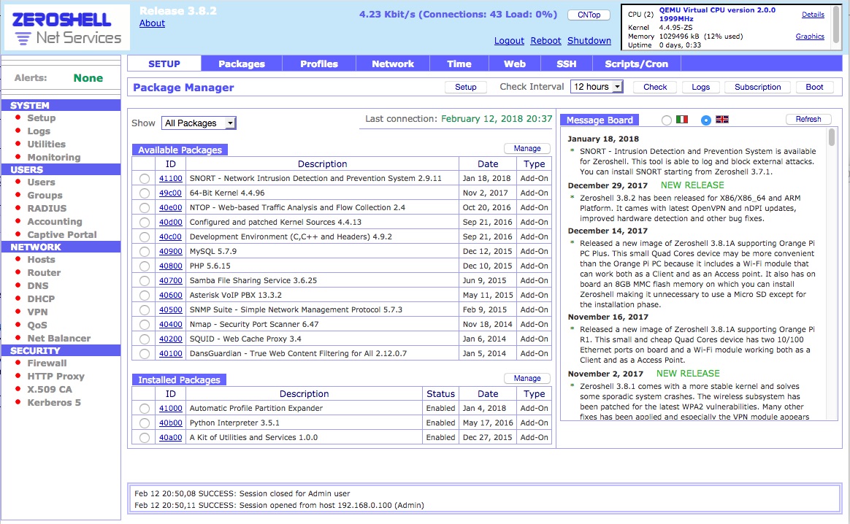Select the radio for installed package 41000

click(143, 408)
